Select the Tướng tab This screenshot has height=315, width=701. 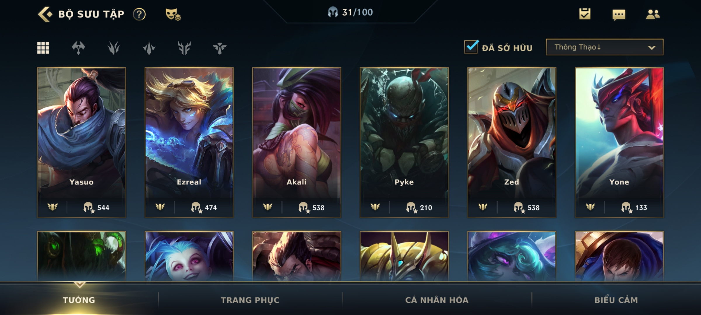pyautogui.click(x=79, y=300)
